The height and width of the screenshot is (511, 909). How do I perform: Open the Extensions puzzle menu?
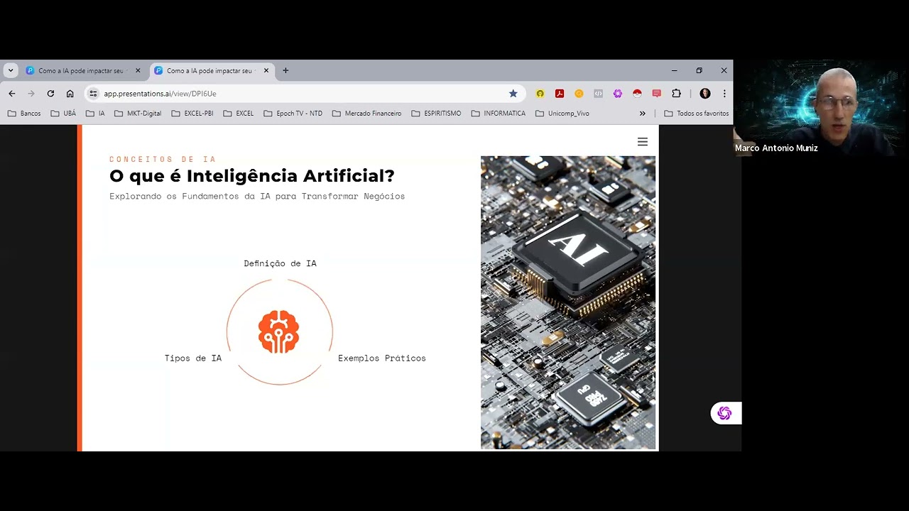[x=676, y=94]
